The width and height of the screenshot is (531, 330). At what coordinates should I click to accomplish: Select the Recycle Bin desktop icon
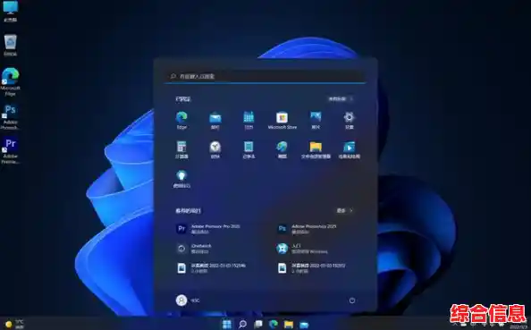coord(11,45)
